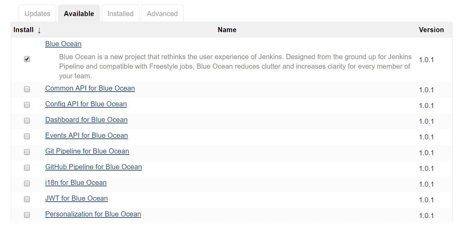This screenshot has width=457, height=228.
Task: Open Personalization for Blue Ocean link
Action: tap(93, 214)
